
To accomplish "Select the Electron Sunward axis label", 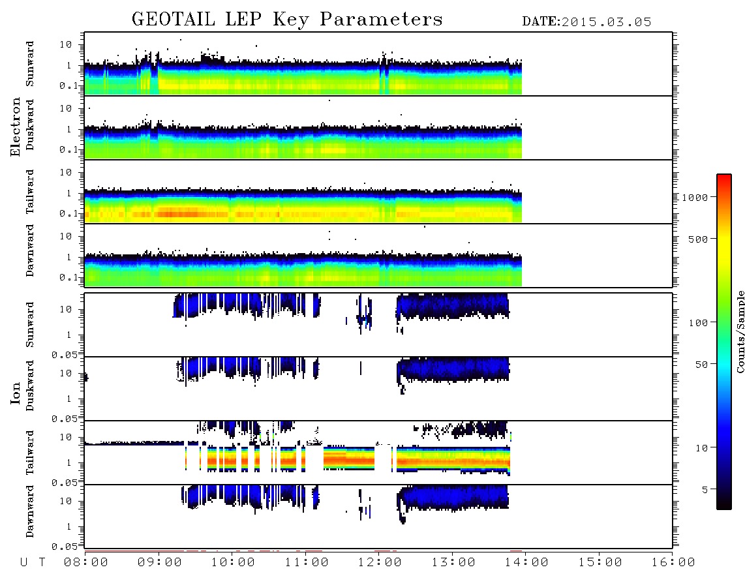I will point(30,64).
